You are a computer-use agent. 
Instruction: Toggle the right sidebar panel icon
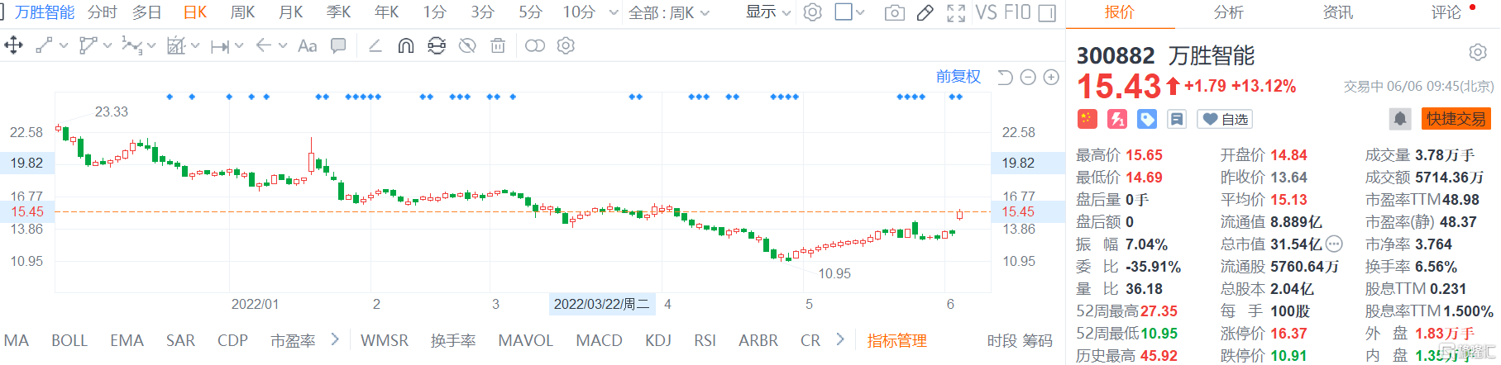coord(1047,12)
